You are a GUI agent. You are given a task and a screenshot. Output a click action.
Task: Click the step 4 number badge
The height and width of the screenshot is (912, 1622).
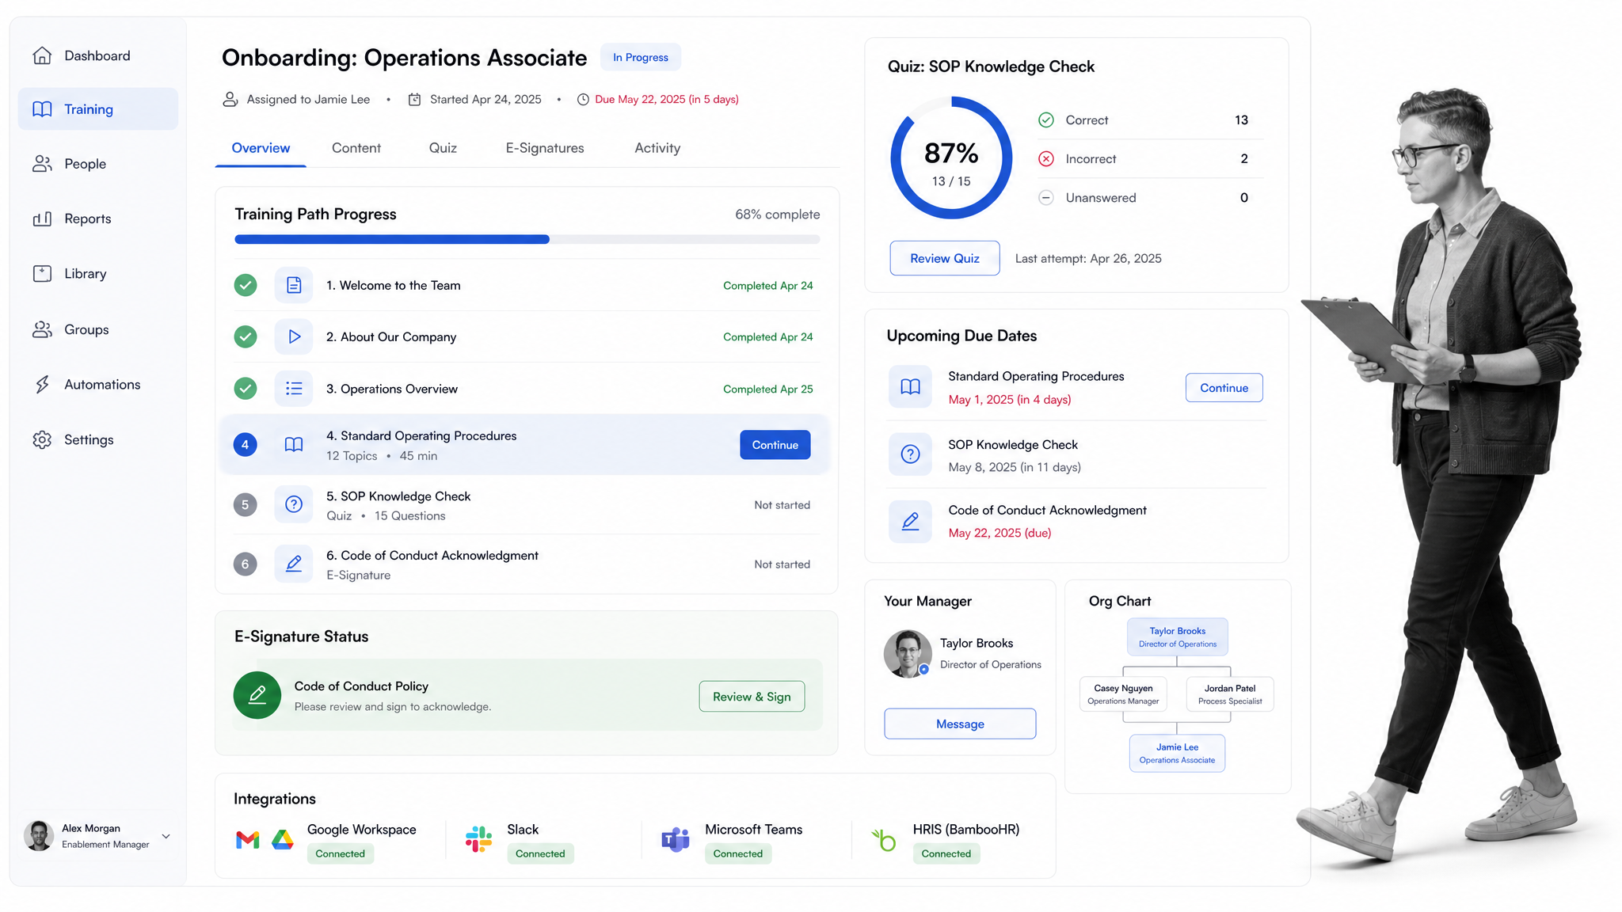[246, 445]
